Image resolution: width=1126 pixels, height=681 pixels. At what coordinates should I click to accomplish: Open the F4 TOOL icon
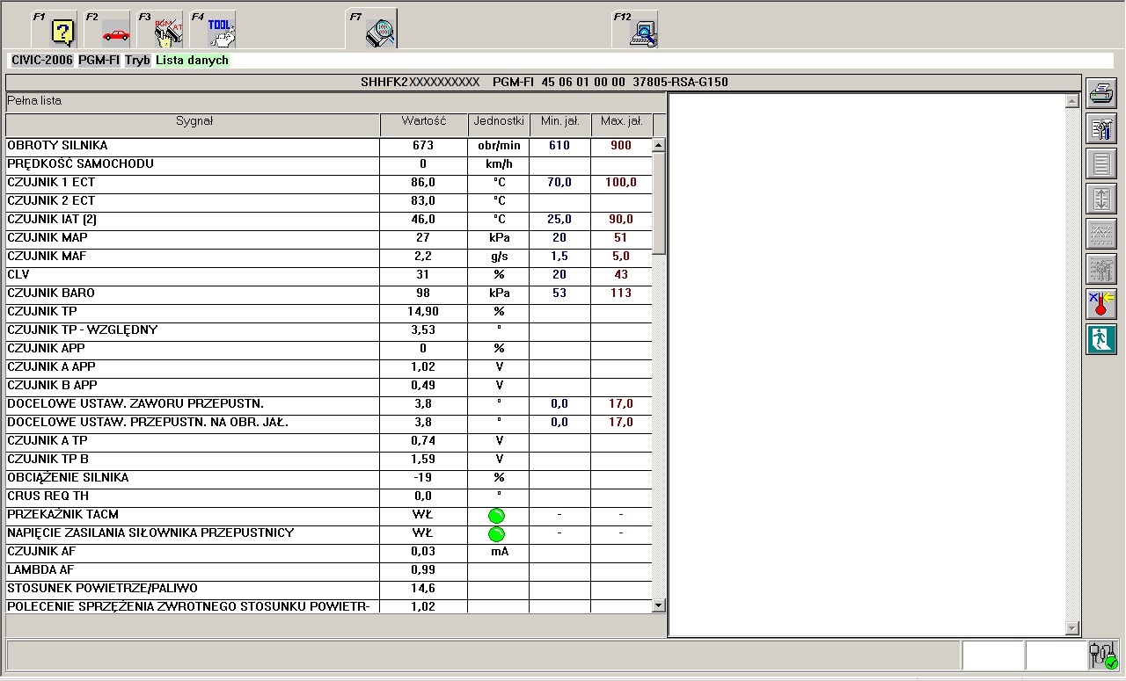213,30
